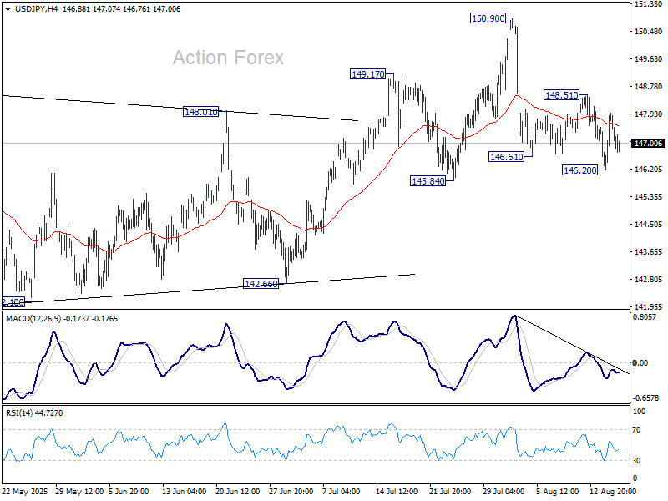The height and width of the screenshot is (501, 668).
Task: Click the small triangle beside USDJPY,H4
Action: click(7, 8)
